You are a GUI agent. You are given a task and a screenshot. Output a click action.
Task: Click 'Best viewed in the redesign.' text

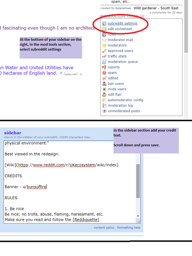(32, 154)
